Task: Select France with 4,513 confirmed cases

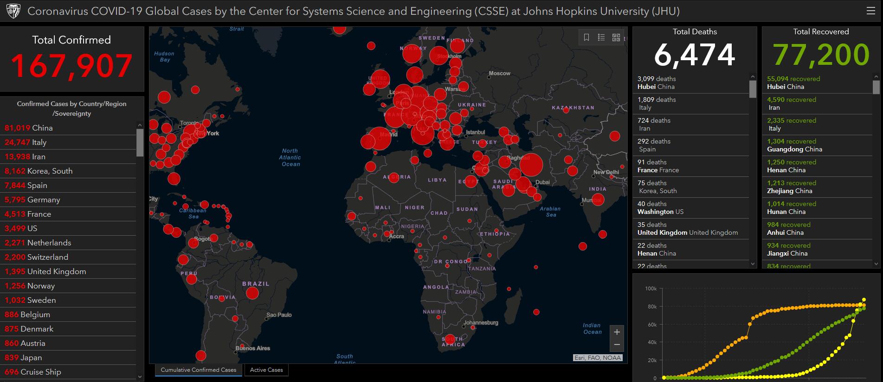Action: 68,214
